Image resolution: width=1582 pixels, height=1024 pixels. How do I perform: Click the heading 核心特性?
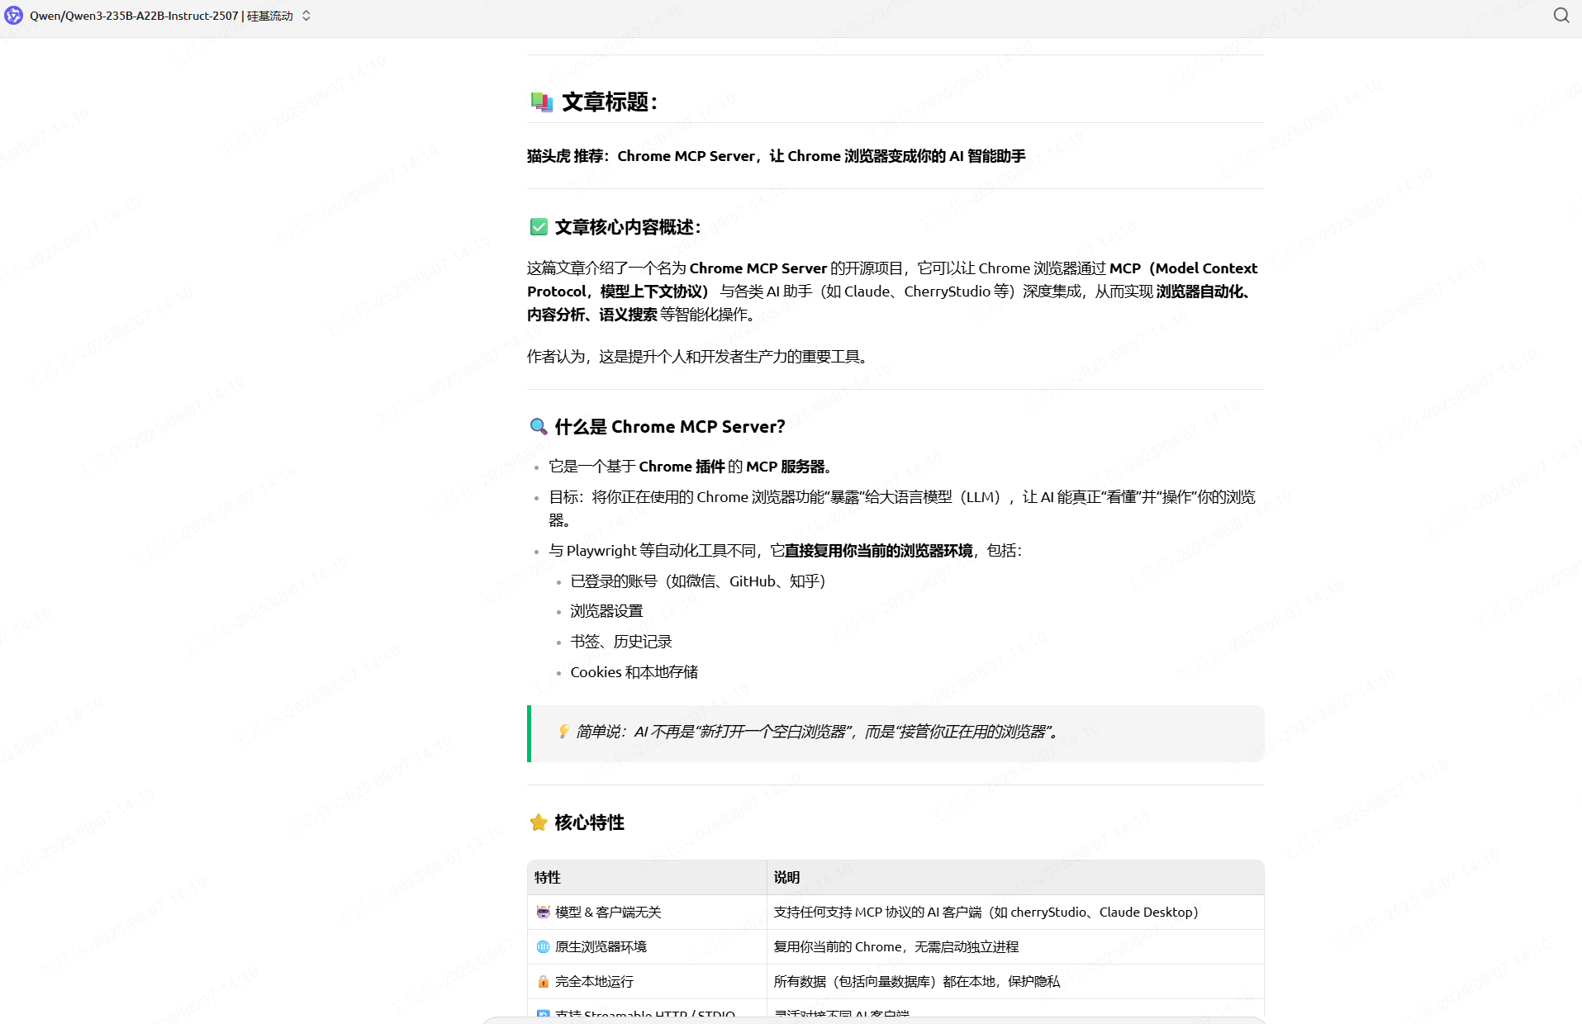pos(589,822)
